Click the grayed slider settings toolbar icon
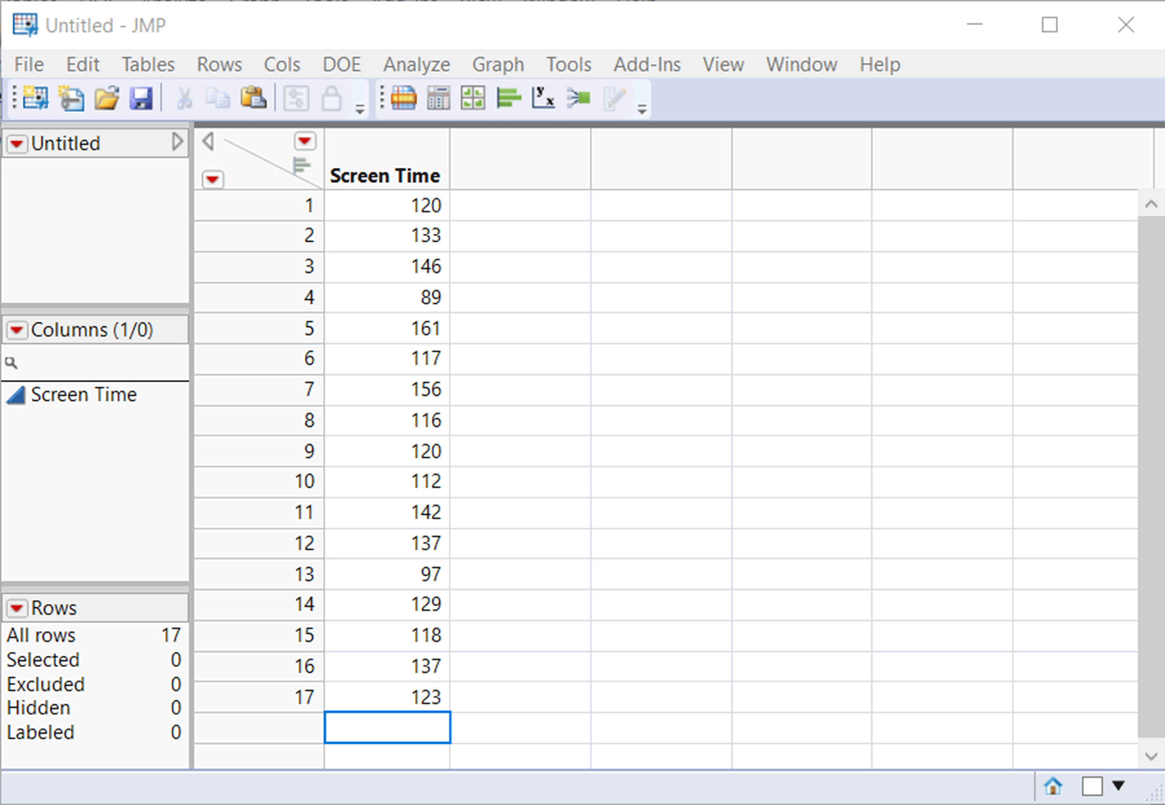1165x805 pixels. 296,98
